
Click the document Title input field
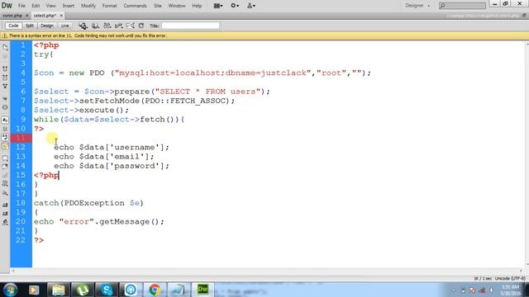[x=190, y=26]
